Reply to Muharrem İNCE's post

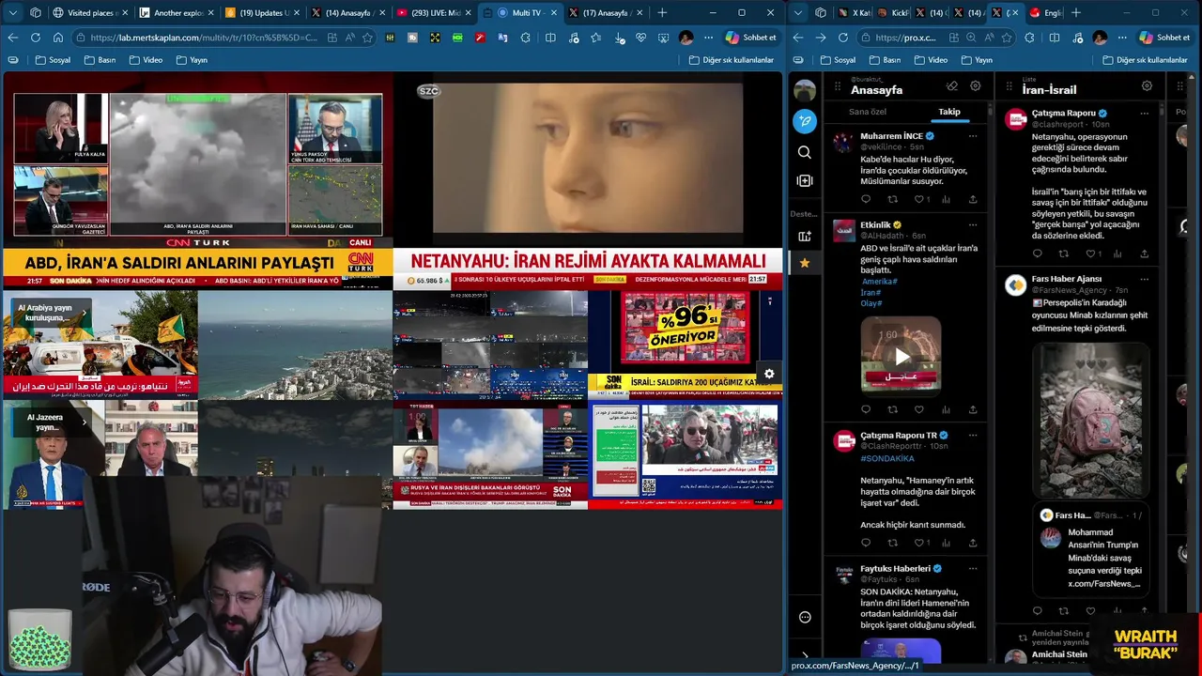click(x=866, y=199)
